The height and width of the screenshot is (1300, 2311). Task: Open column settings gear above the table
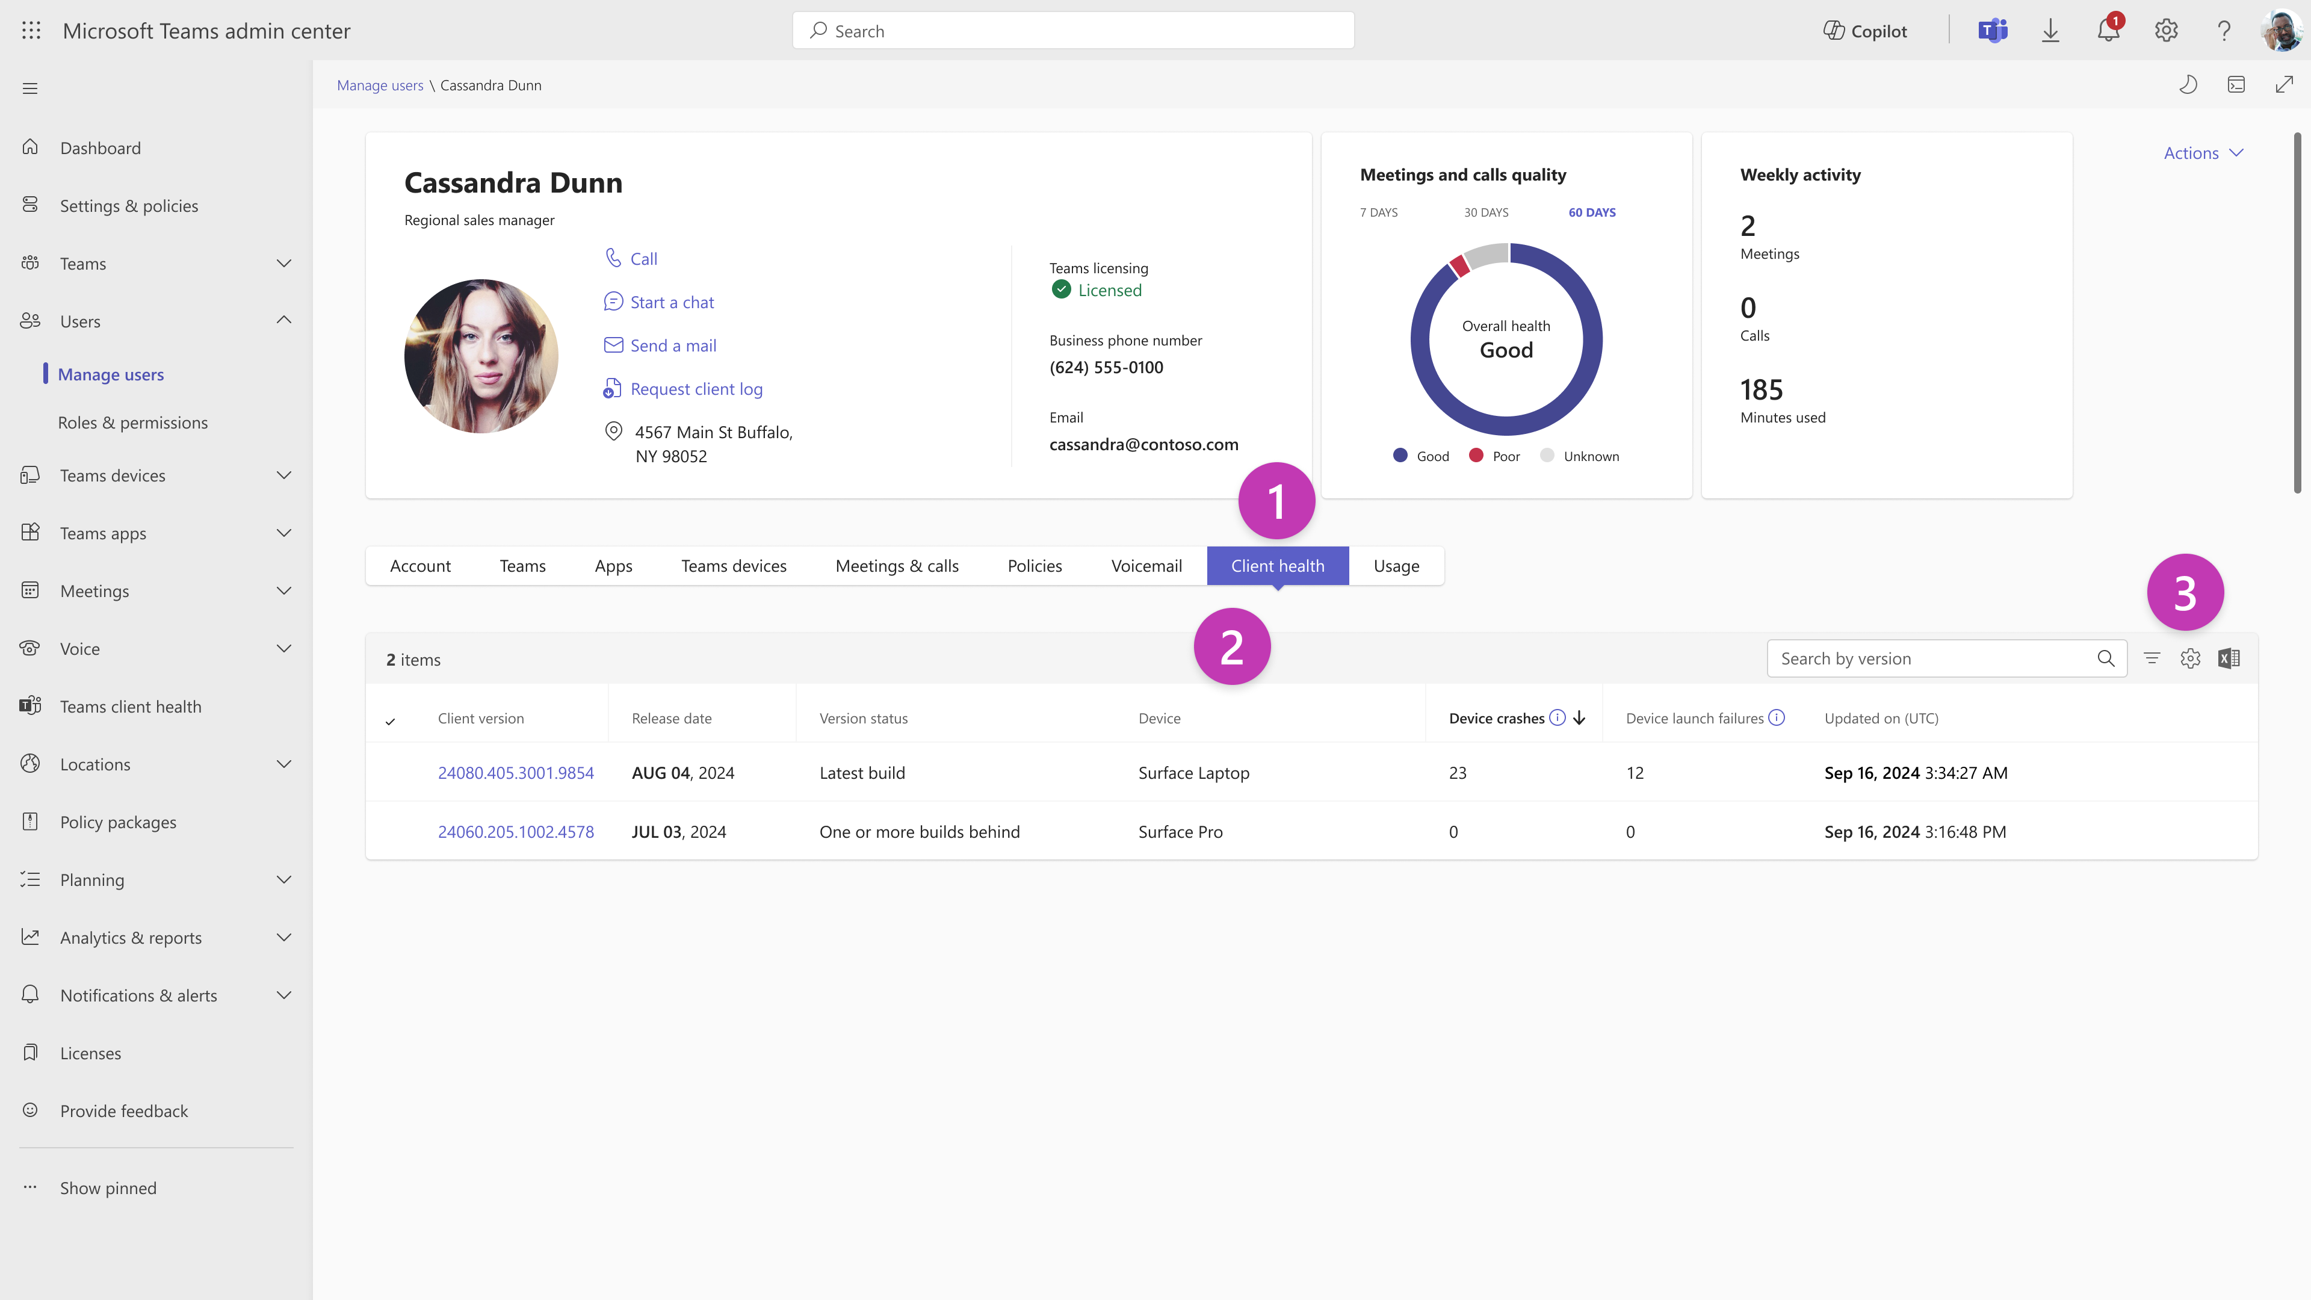2191,658
